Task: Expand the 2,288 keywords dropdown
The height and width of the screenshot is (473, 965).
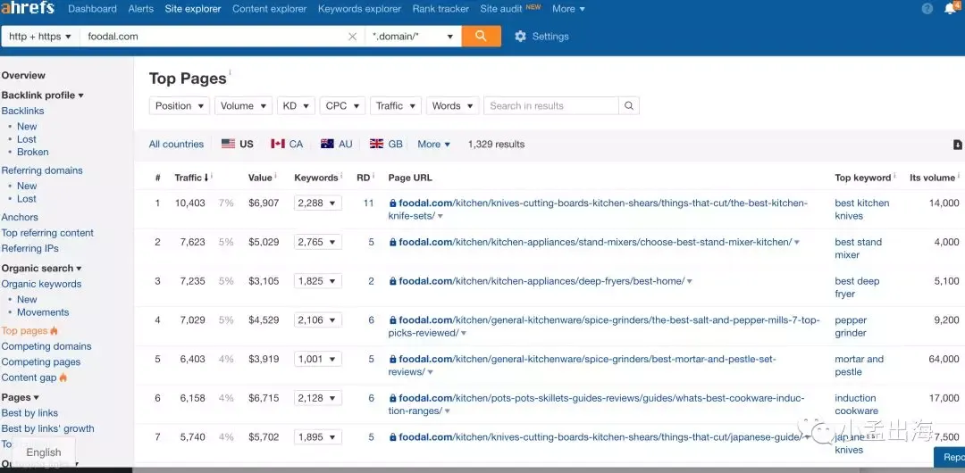Action: 317,203
